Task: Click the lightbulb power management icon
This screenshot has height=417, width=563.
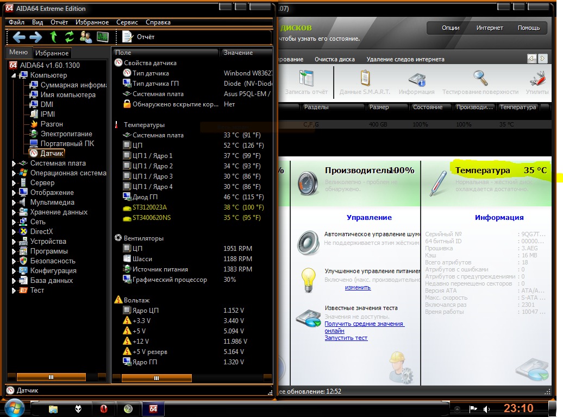Action: (x=308, y=280)
